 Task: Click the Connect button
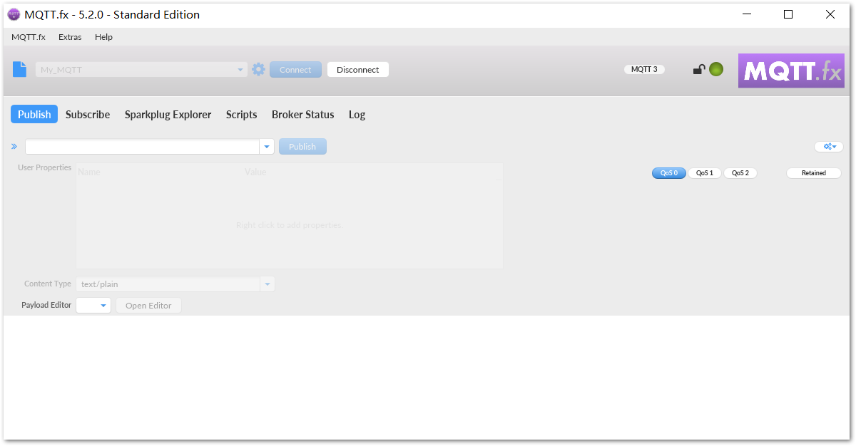coord(295,70)
